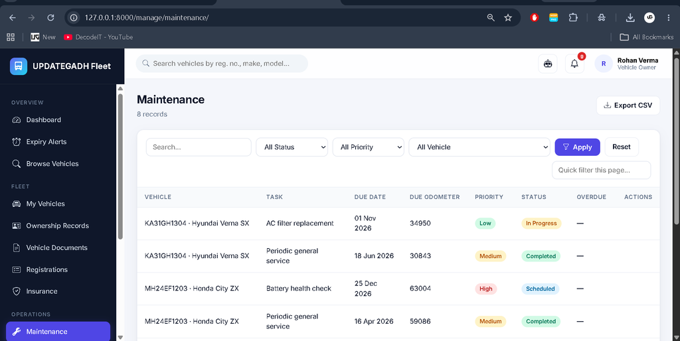
Task: Open the zoom magnifier icon in address bar
Action: coord(491,18)
